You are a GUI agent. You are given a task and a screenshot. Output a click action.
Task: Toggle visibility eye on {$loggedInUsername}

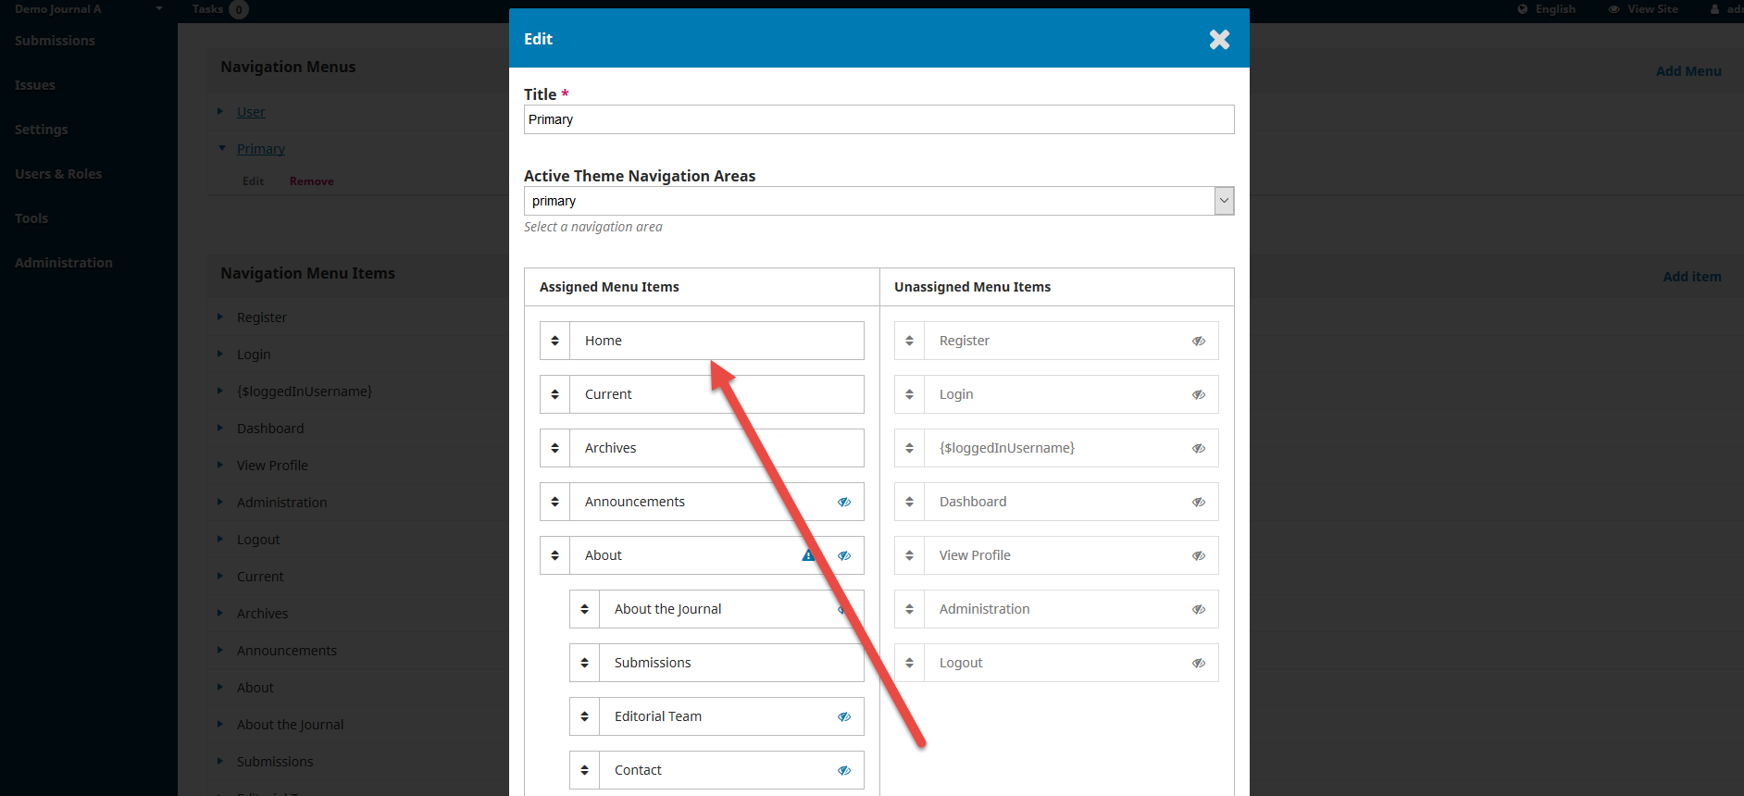1199,448
